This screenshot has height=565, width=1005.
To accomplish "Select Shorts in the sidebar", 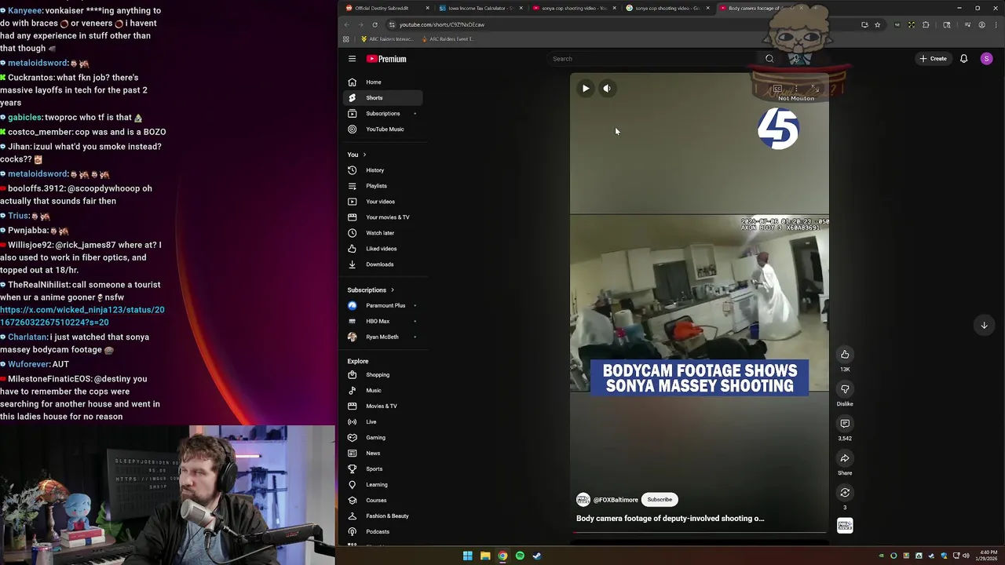I will (383, 98).
